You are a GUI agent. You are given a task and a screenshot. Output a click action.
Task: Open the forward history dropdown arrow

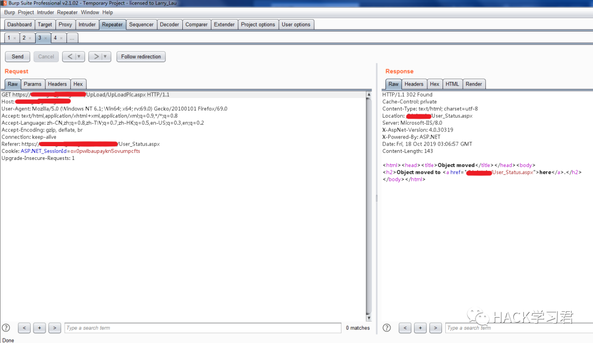[x=105, y=57]
